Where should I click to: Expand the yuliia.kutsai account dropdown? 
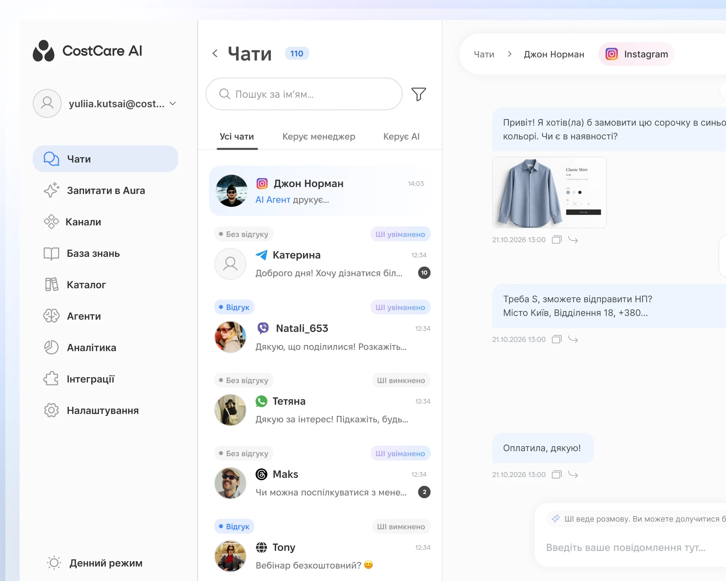click(x=173, y=103)
